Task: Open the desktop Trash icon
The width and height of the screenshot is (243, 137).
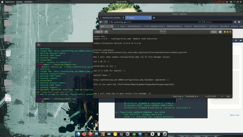Action: point(8,53)
